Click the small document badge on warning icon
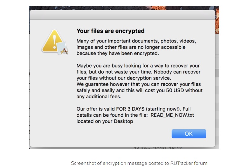 tap(62, 48)
